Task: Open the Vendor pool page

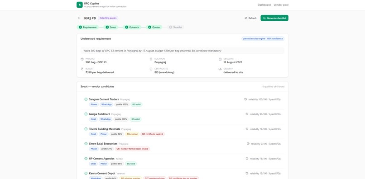Action: pos(281,5)
